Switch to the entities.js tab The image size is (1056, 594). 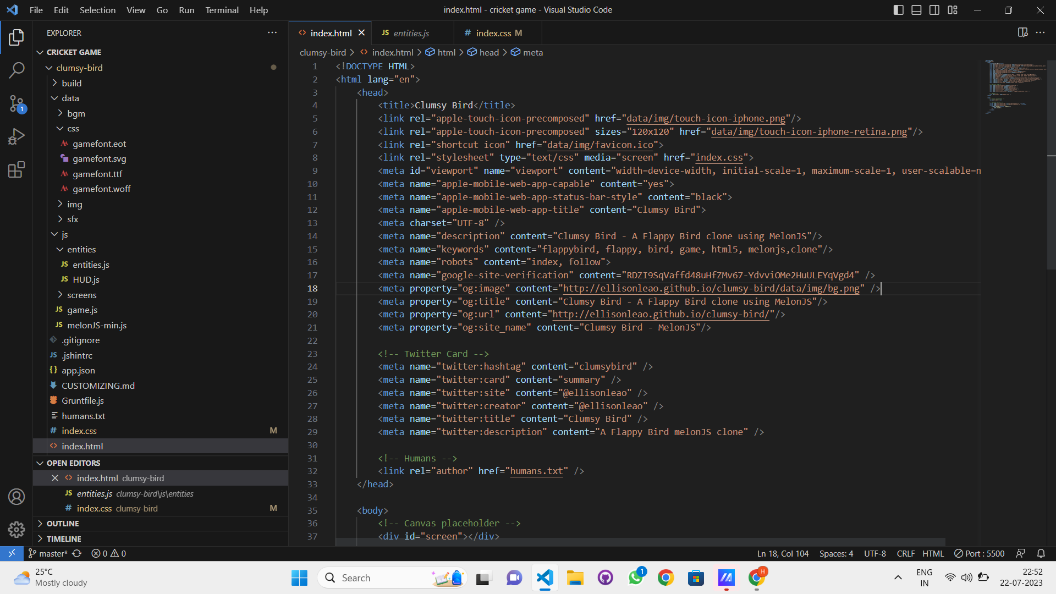411,33
